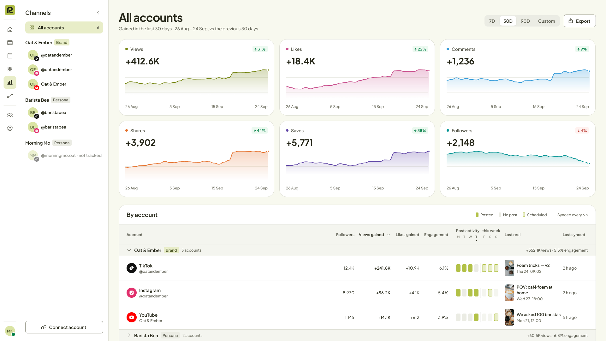Click the Instagram logo in the table row
This screenshot has height=341, width=606.
coord(132,293)
